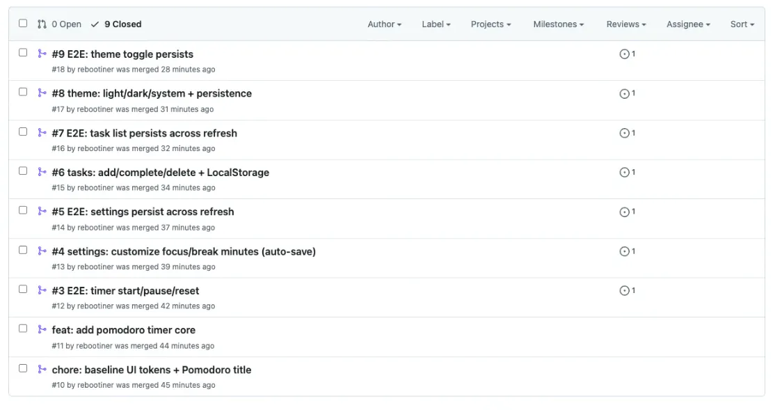Click merged icon for pomodoro timer core PR

(42, 330)
